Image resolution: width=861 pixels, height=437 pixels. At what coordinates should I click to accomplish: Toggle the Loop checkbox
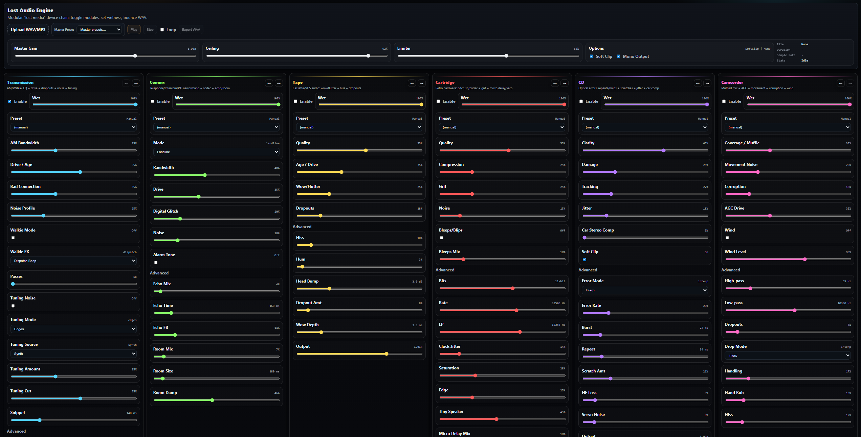pyautogui.click(x=162, y=30)
